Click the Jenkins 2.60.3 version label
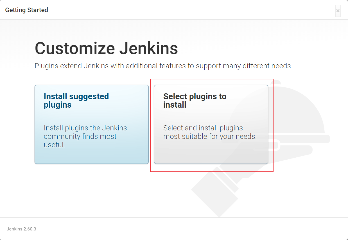The height and width of the screenshot is (240, 348). click(21, 229)
